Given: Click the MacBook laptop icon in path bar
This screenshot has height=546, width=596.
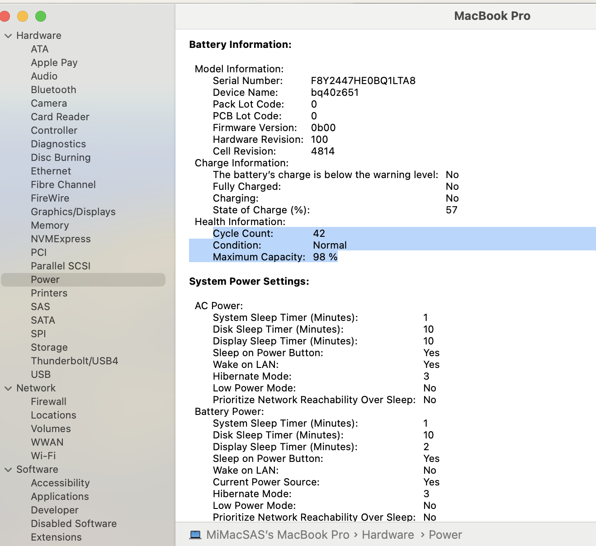Looking at the screenshot, I should [x=195, y=535].
